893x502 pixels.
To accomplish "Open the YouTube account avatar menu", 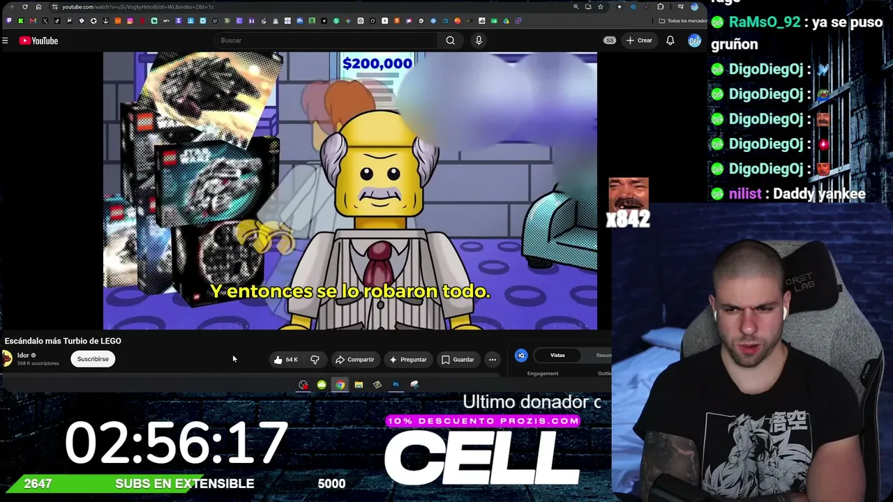I will point(694,40).
